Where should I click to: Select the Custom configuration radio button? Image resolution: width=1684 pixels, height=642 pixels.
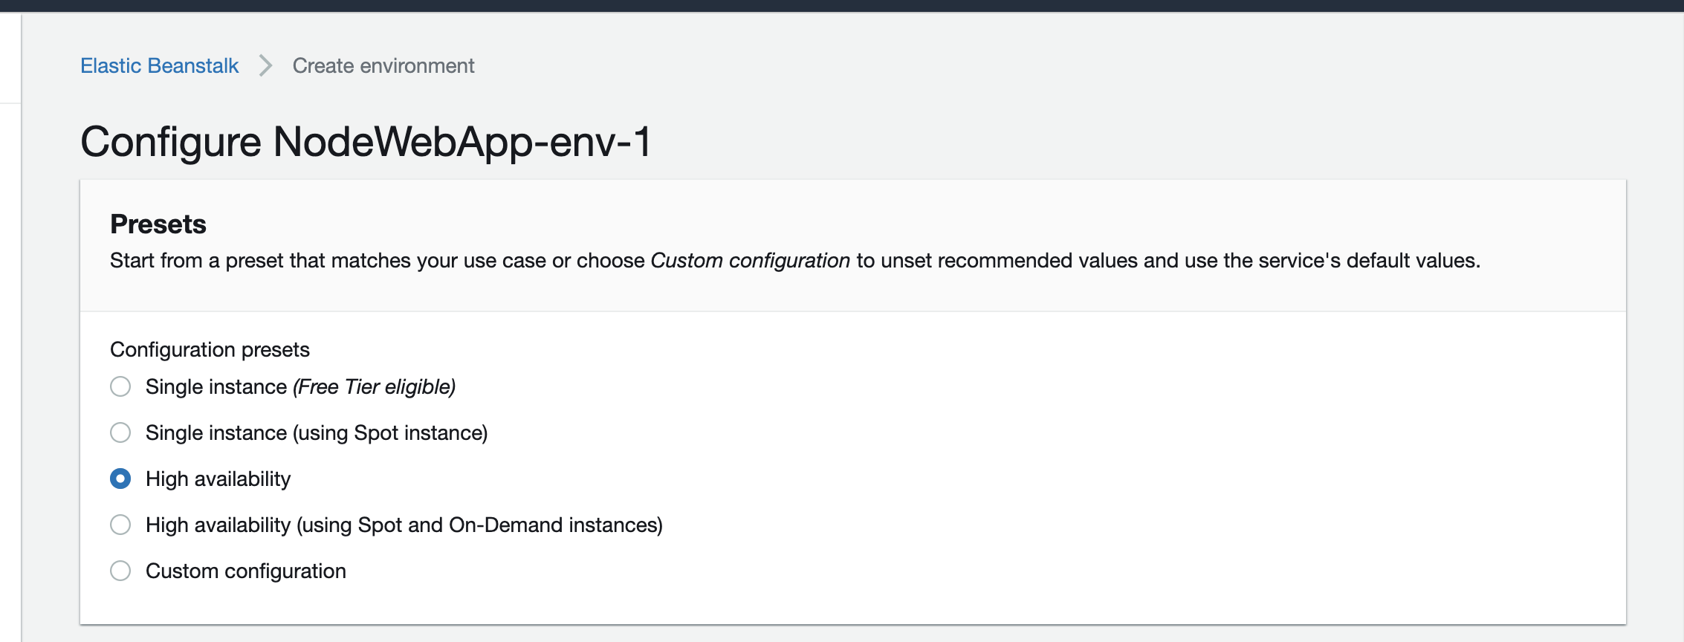(x=120, y=571)
